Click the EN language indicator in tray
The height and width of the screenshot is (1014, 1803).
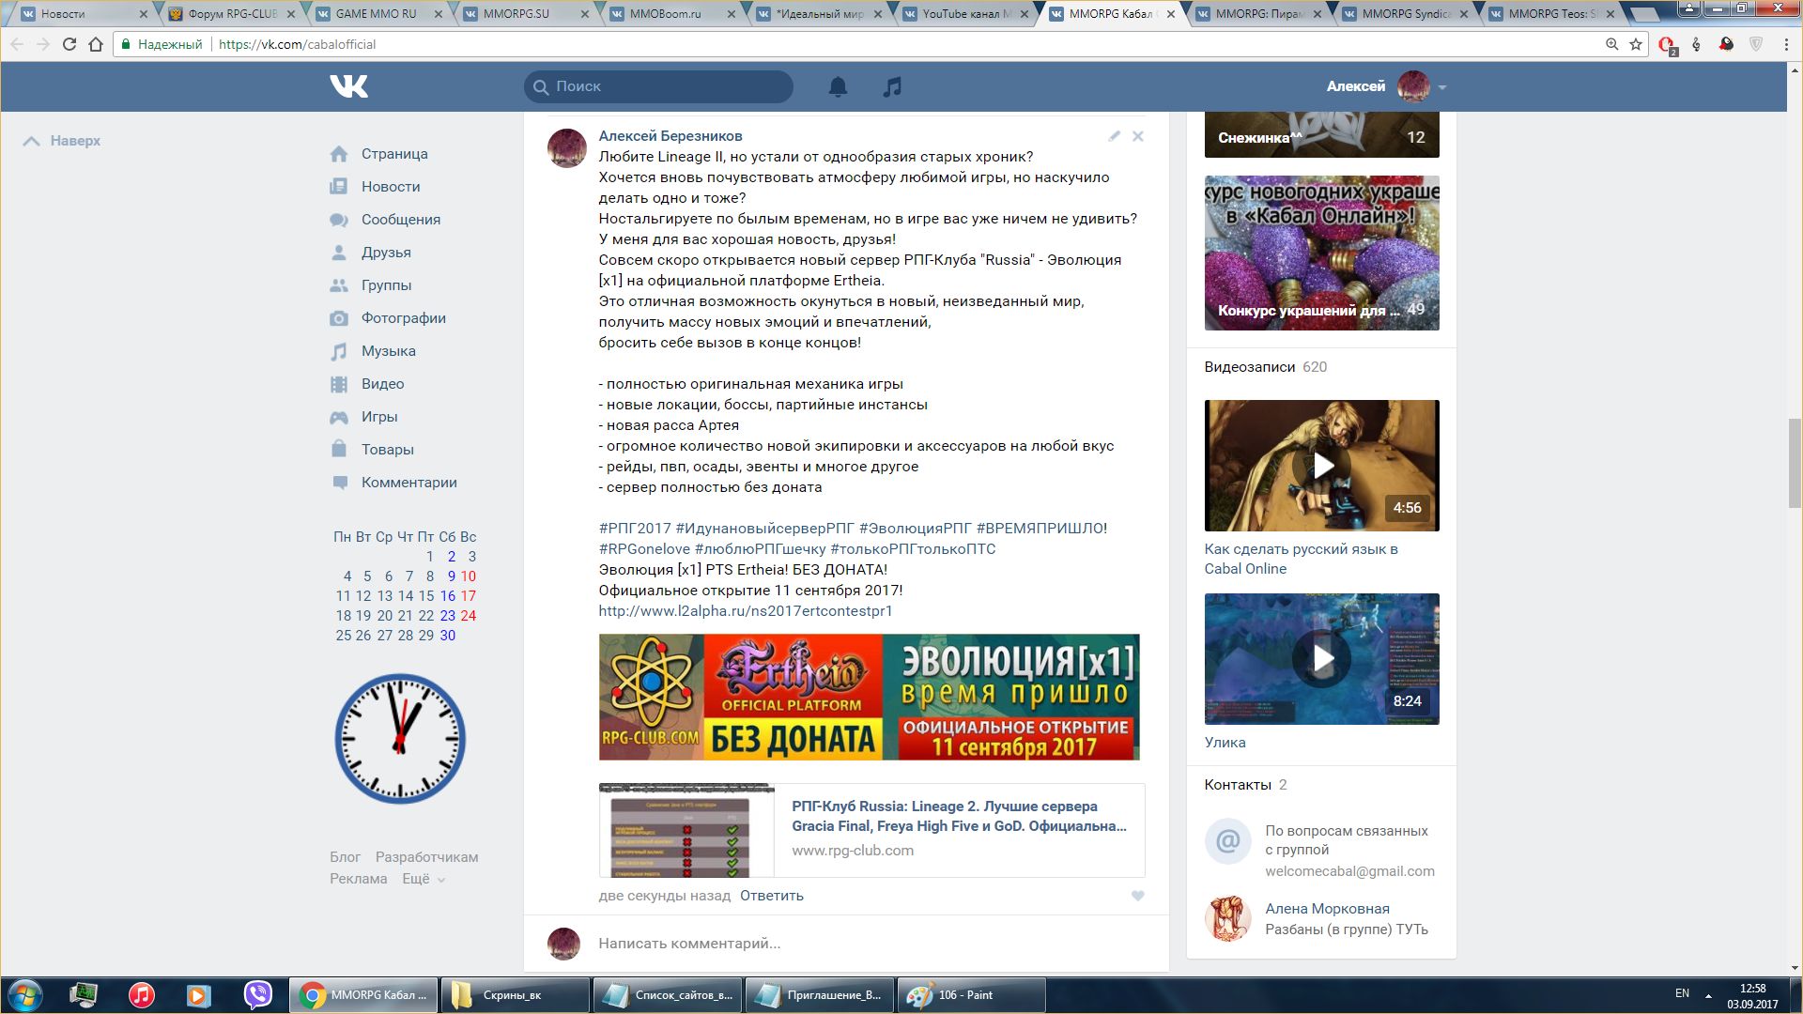[1682, 993]
